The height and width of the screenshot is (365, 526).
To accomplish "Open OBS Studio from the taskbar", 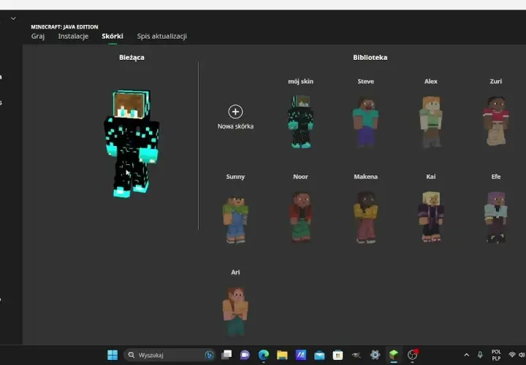I will point(413,355).
